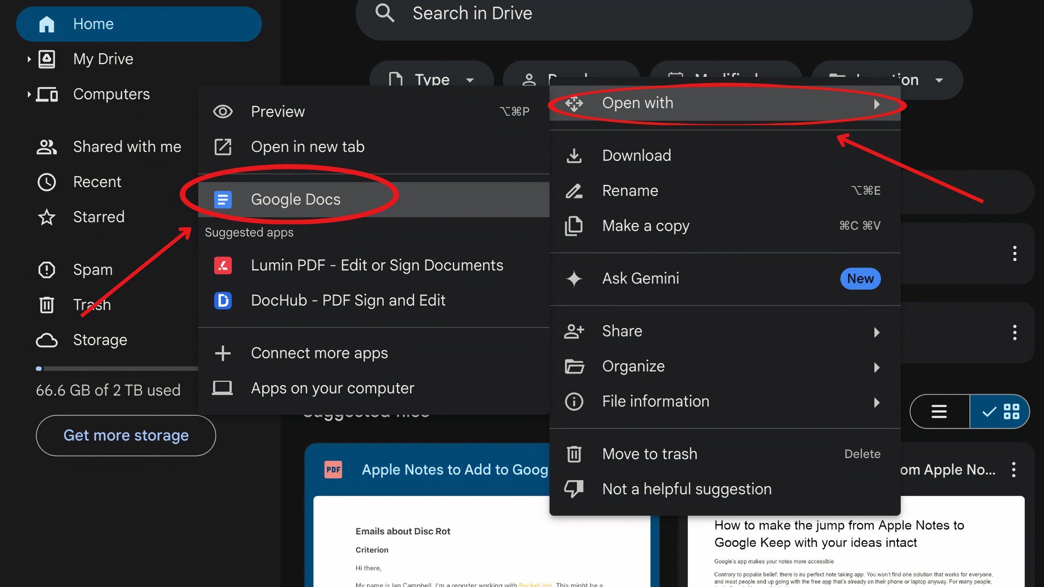Viewport: 1044px width, 587px height.
Task: Click the Get more storage button
Action: (x=126, y=435)
